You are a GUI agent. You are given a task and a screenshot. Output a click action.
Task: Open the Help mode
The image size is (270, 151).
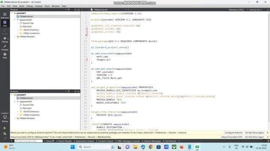(x=5, y=56)
